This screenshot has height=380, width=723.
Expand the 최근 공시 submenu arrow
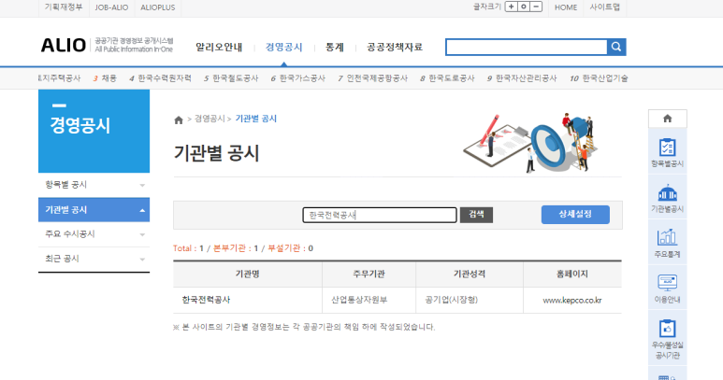point(142,260)
